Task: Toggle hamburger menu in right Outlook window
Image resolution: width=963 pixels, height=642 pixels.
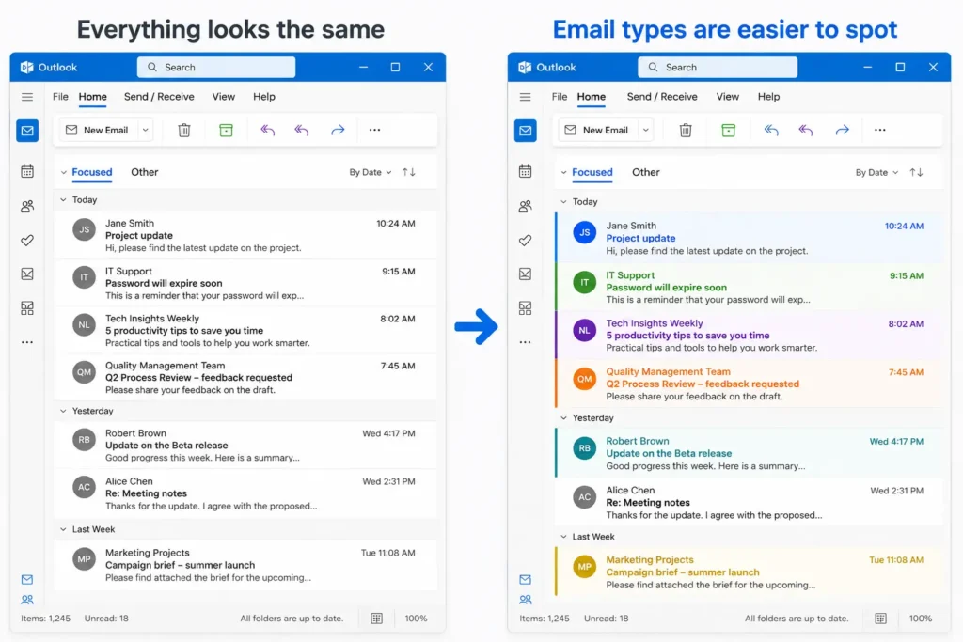Action: 525,97
